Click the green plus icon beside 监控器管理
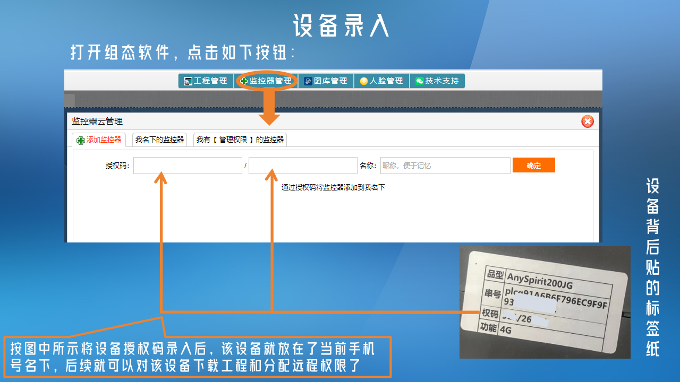The height and width of the screenshot is (382, 680). coord(244,81)
